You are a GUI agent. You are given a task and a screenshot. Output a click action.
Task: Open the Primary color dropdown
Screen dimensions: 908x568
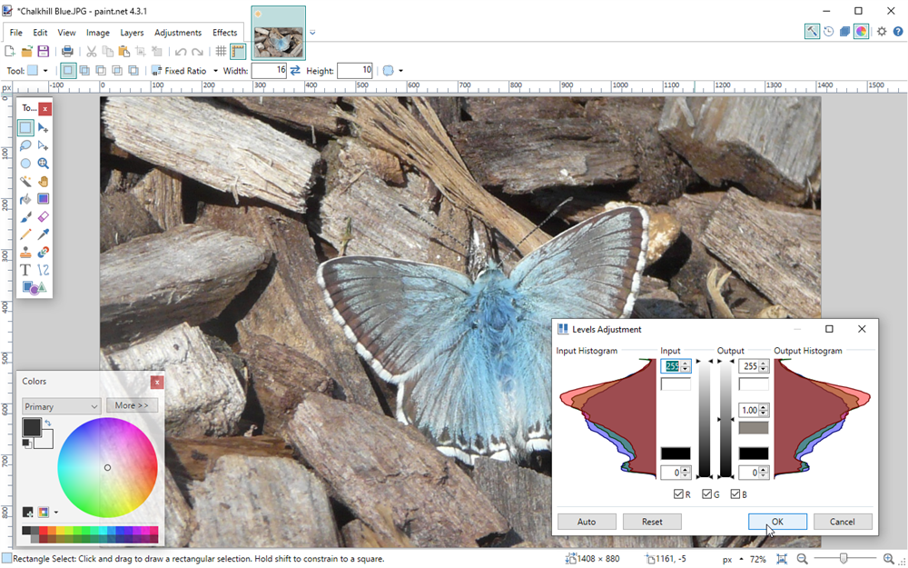pos(61,406)
